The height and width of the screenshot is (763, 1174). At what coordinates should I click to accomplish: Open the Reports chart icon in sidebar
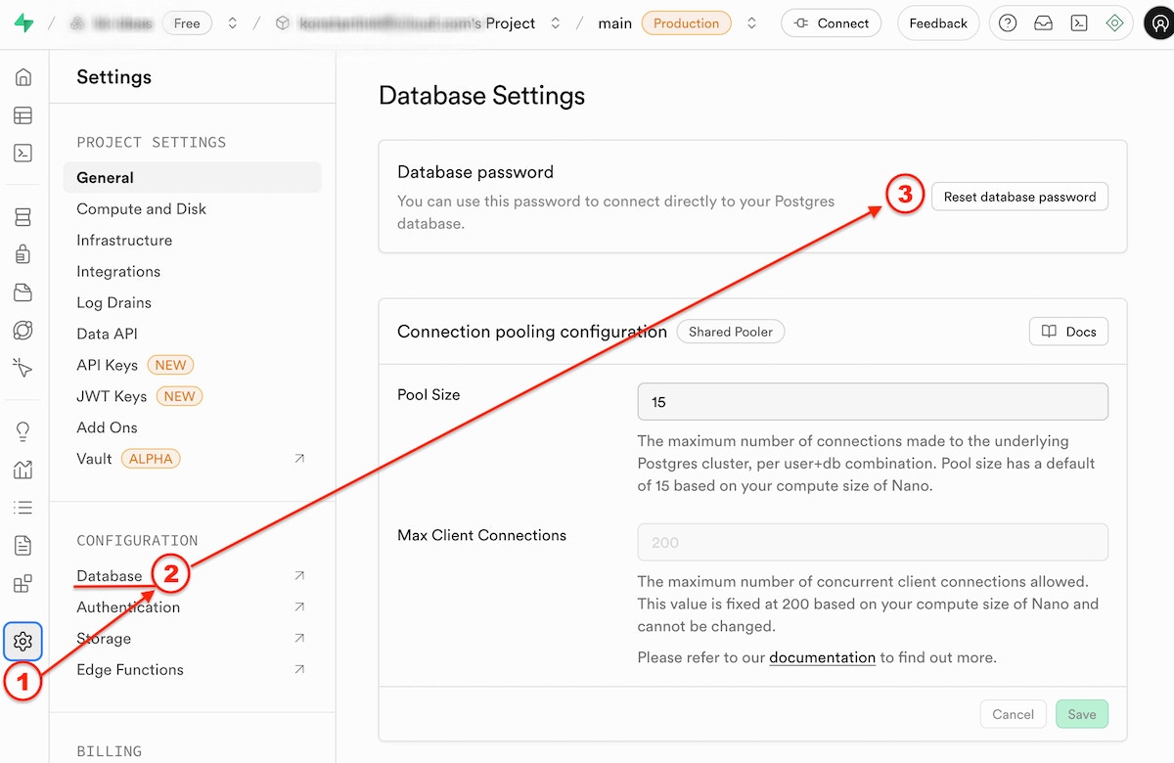(x=23, y=471)
